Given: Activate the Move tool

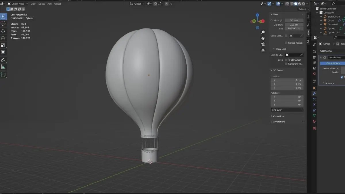Looking at the screenshot, I should [x=3, y=31].
